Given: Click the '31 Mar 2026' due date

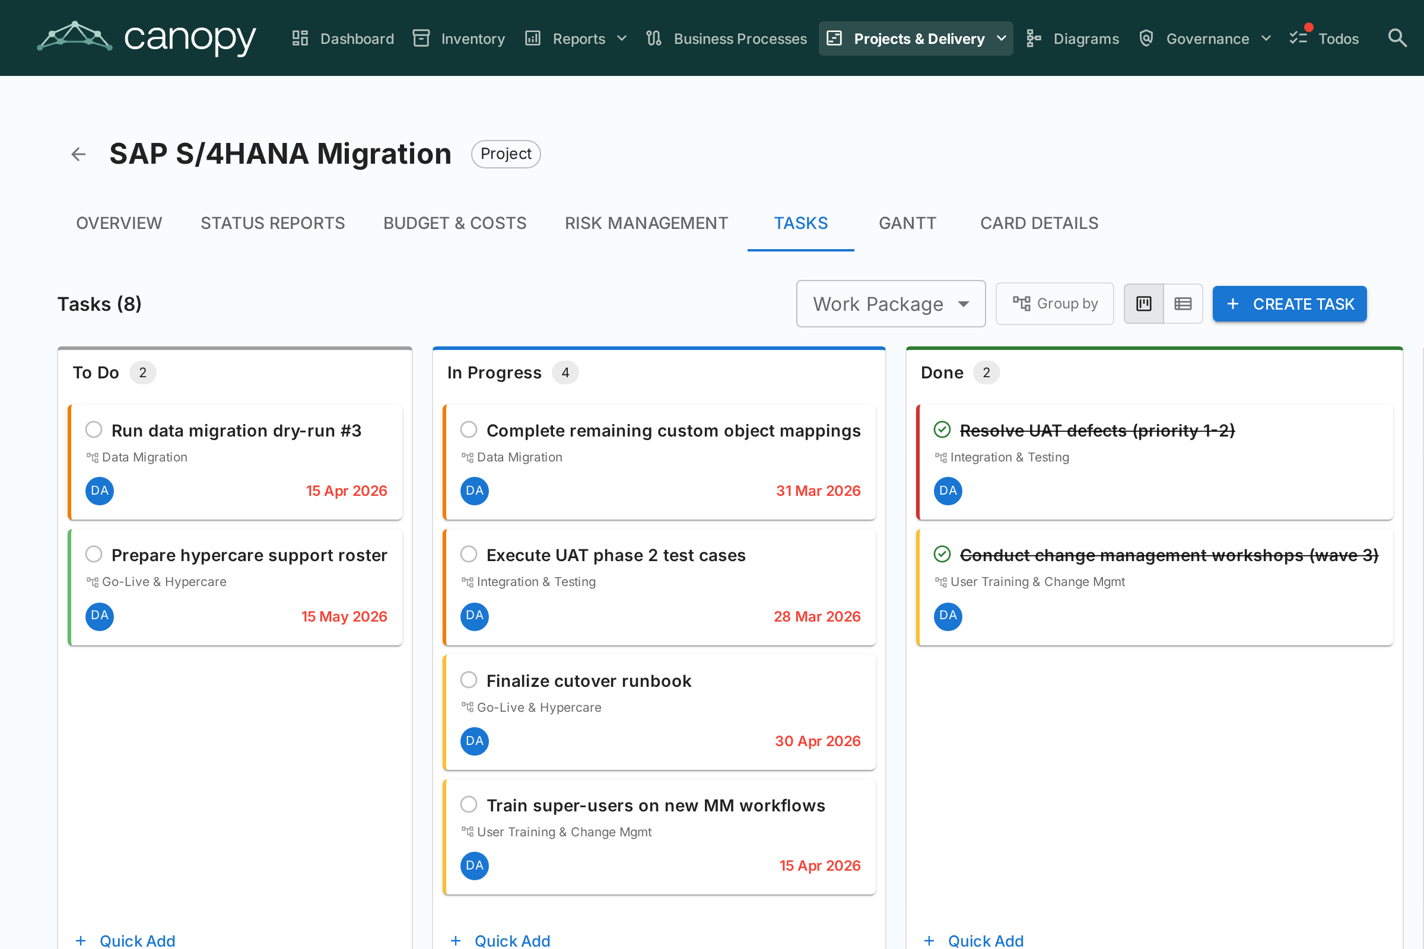Looking at the screenshot, I should 819,491.
